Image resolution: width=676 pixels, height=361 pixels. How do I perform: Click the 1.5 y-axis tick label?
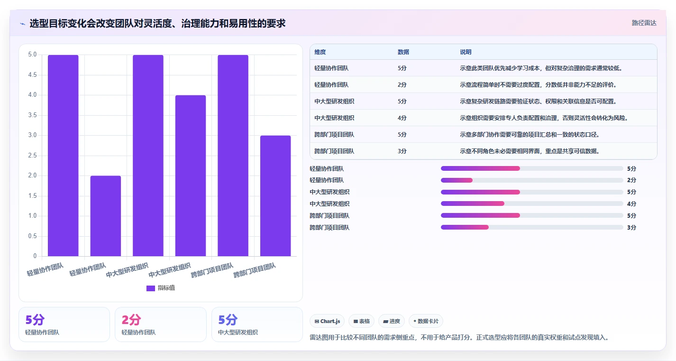pyautogui.click(x=32, y=196)
